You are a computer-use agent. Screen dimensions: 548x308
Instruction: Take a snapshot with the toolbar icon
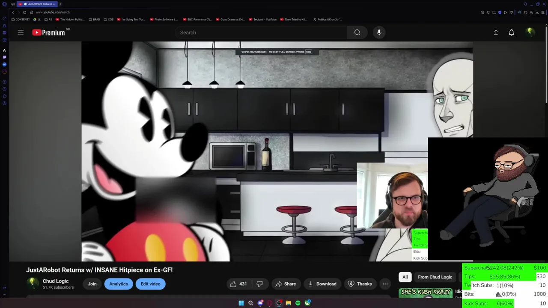point(494,12)
